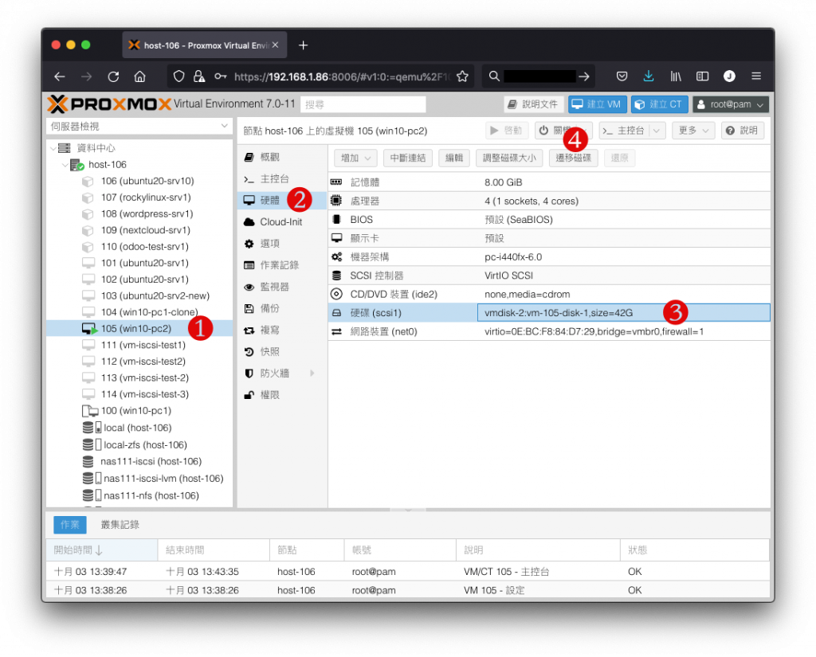
Task: Open the Pocket save icon
Action: pyautogui.click(x=622, y=76)
